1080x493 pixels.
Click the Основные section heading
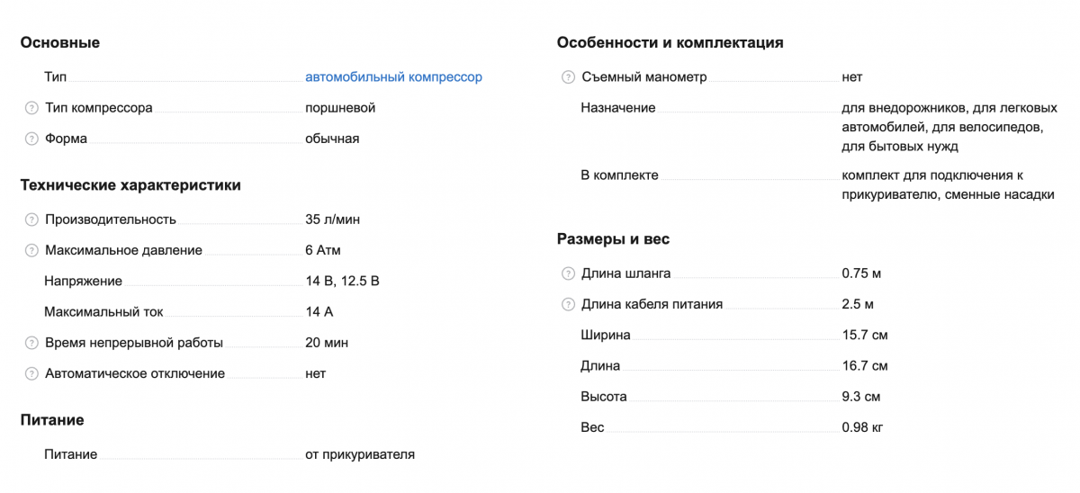tap(59, 42)
